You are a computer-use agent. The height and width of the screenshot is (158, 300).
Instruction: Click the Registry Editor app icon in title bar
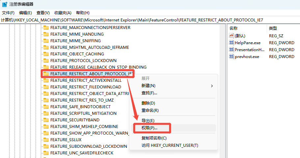[x=5, y=4]
